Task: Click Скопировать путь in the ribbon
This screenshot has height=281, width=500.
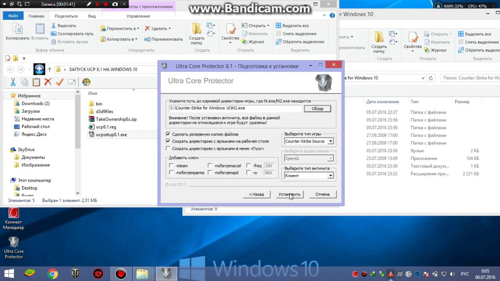Action: (x=72, y=34)
